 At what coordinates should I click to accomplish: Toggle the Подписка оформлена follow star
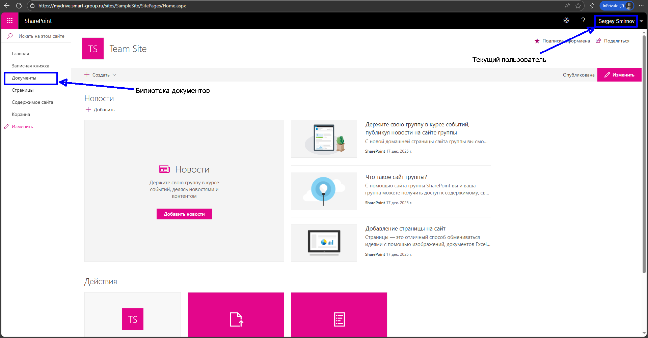point(537,41)
